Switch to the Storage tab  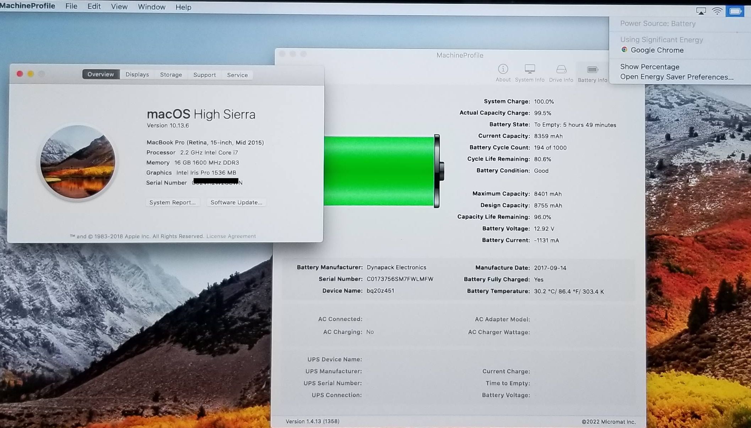[x=171, y=75]
